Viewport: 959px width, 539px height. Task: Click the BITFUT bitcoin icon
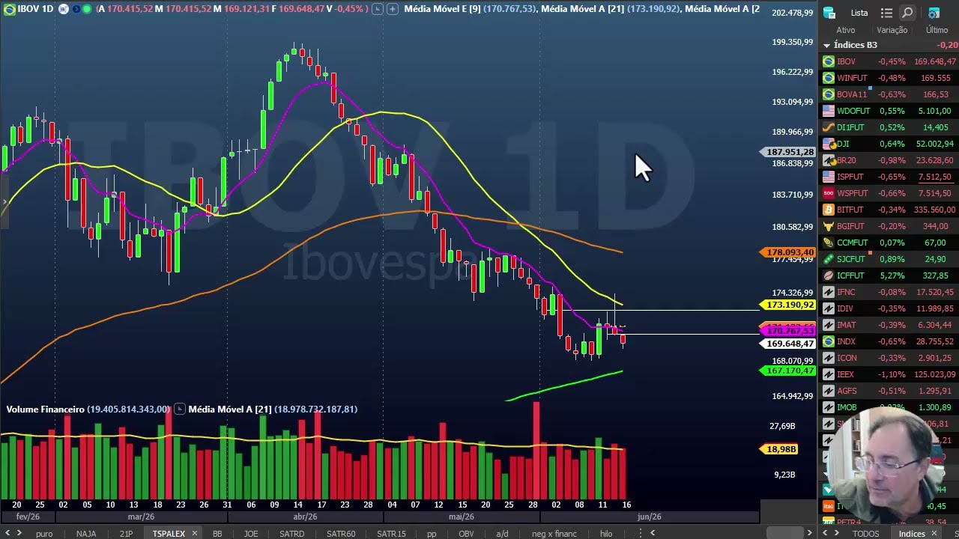pos(829,210)
